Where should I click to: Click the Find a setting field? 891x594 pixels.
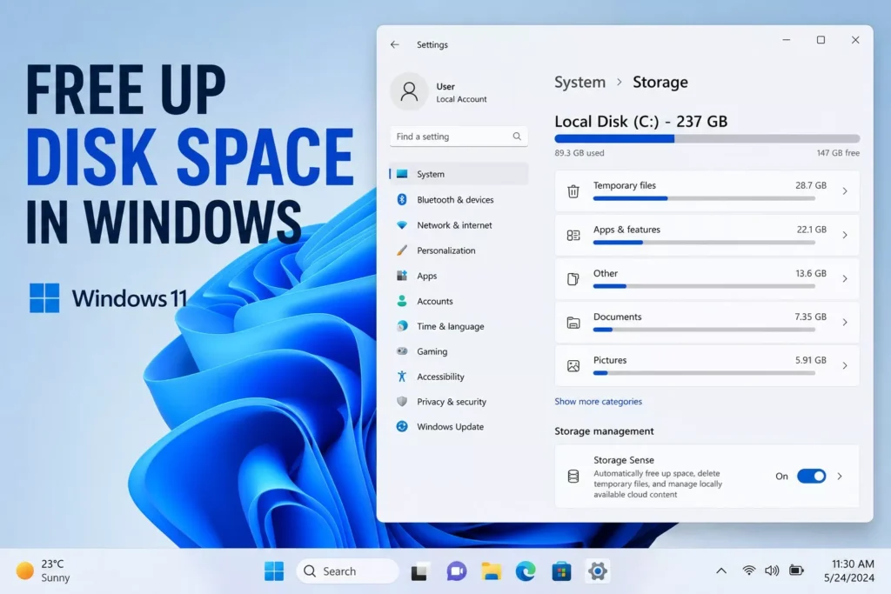click(x=459, y=137)
